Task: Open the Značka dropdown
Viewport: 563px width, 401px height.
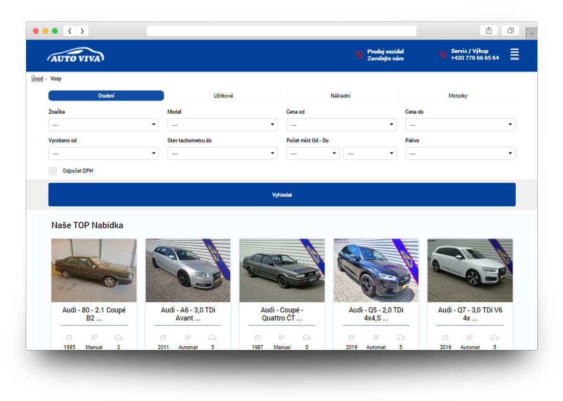Action: [x=103, y=124]
